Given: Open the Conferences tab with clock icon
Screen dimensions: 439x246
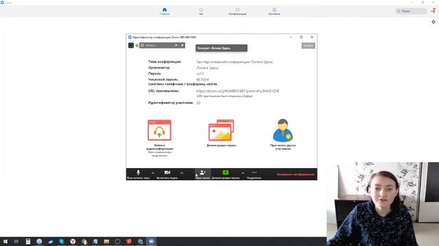Looking at the screenshot, I should 238,11.
